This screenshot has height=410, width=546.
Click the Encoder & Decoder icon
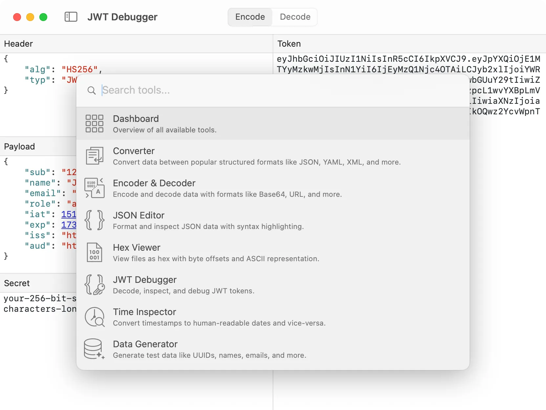tap(94, 188)
